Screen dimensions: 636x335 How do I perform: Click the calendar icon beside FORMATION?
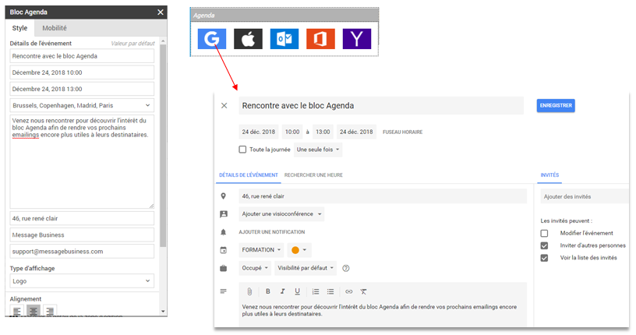223,250
